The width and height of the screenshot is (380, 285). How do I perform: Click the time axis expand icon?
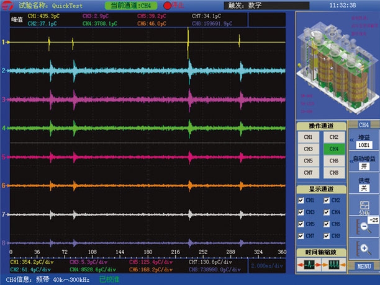(x=309, y=265)
